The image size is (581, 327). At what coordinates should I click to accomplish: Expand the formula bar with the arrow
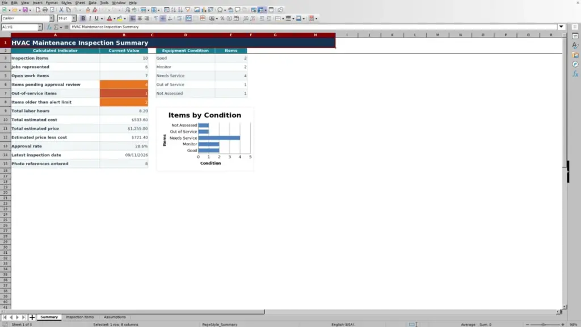[561, 27]
